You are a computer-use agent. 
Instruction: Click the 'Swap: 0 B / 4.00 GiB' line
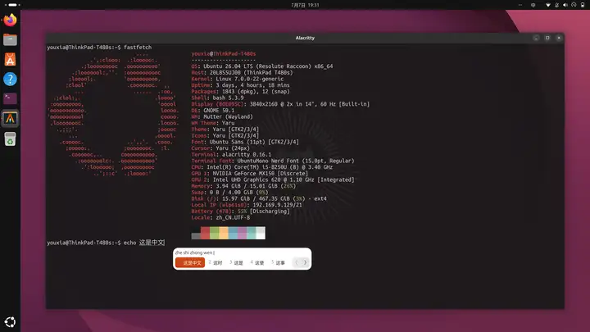coord(229,193)
